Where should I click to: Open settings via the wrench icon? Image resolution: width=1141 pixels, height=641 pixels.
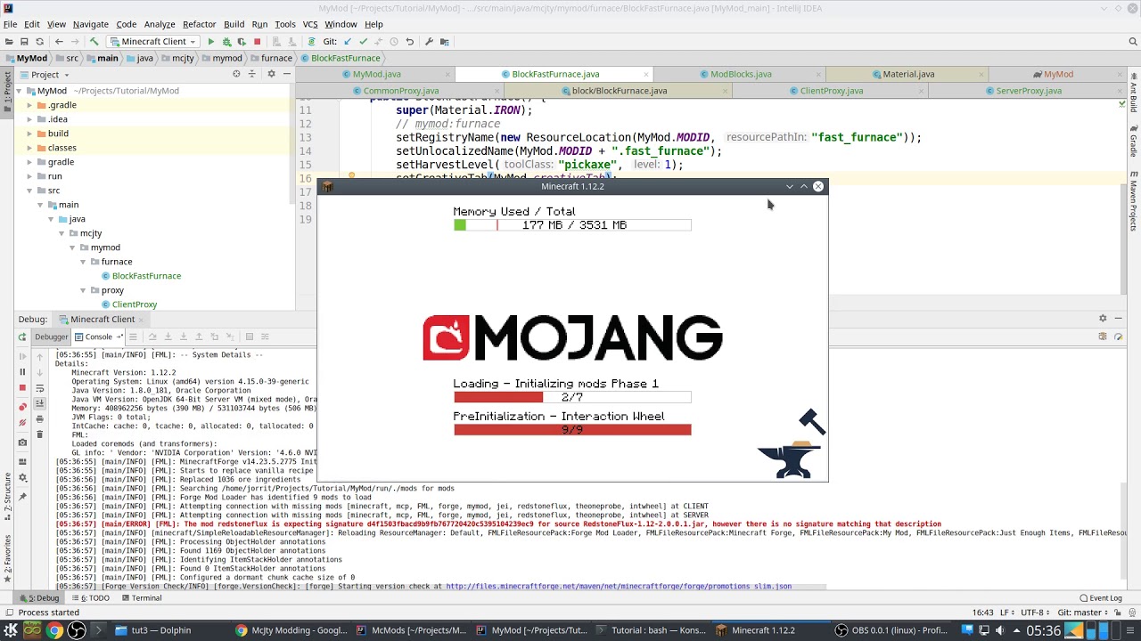point(429,42)
